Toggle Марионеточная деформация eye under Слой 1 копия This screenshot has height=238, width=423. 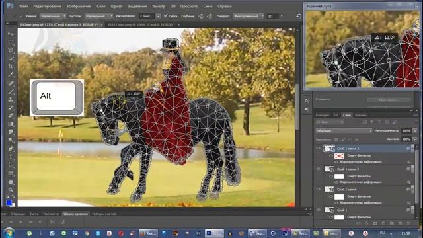coord(336,203)
